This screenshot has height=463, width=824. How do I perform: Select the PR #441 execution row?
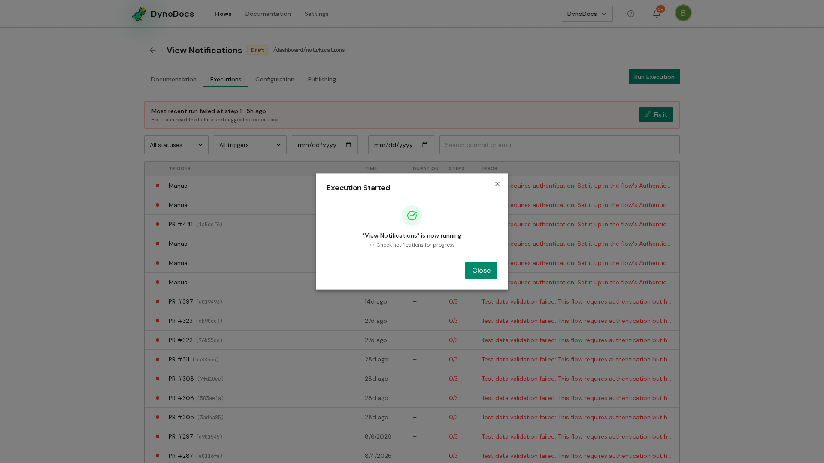pos(412,224)
